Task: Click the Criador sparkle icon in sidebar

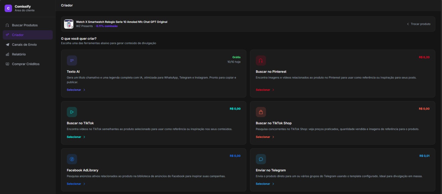Action: click(x=7, y=35)
